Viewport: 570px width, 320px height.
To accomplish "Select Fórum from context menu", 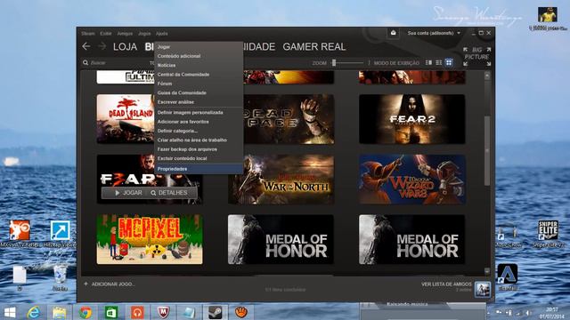I will [x=199, y=84].
